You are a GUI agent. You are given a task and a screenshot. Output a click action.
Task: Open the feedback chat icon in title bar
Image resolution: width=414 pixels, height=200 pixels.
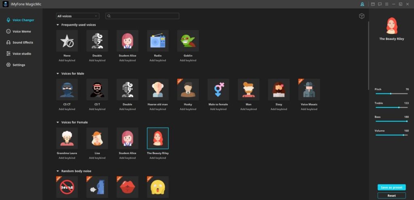pyautogui.click(x=380, y=4)
